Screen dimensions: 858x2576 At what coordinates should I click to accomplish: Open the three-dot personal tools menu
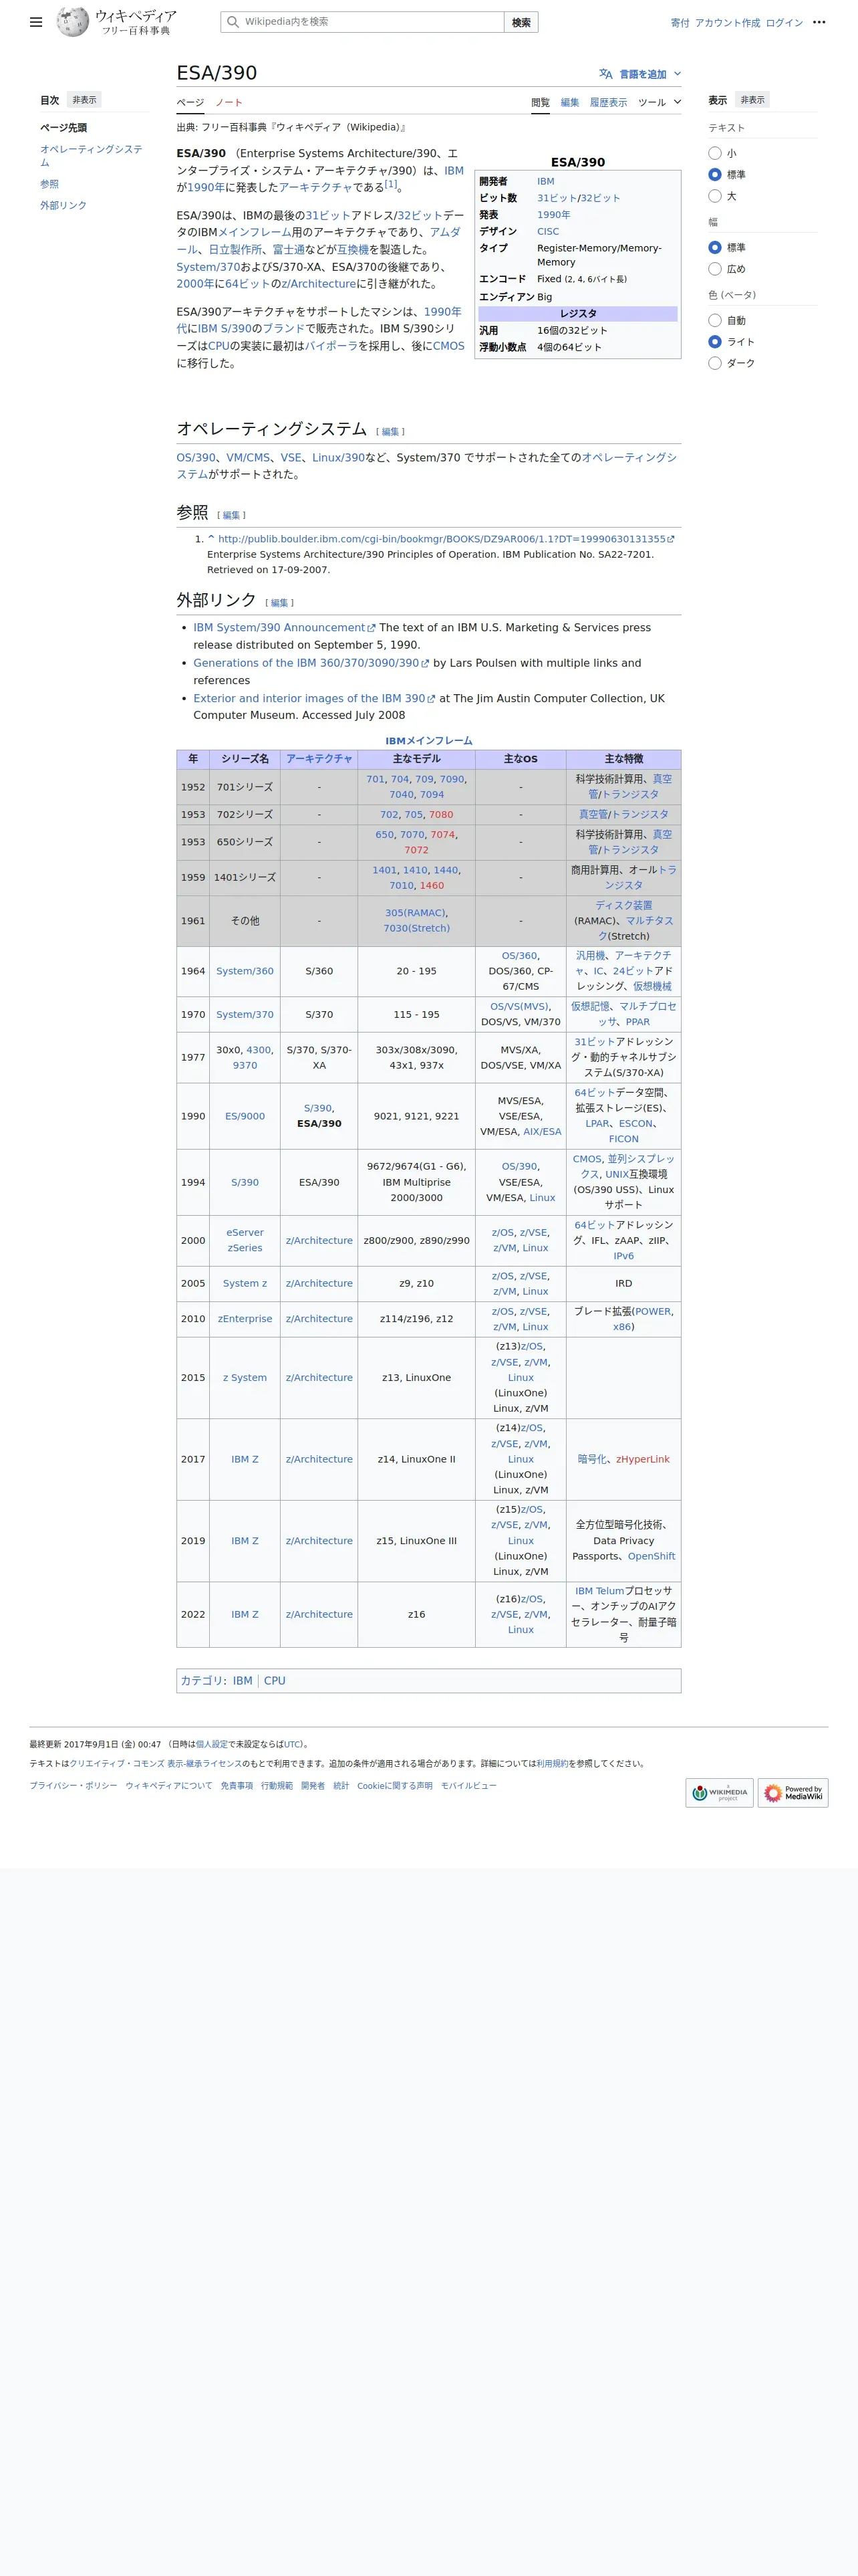click(x=819, y=22)
